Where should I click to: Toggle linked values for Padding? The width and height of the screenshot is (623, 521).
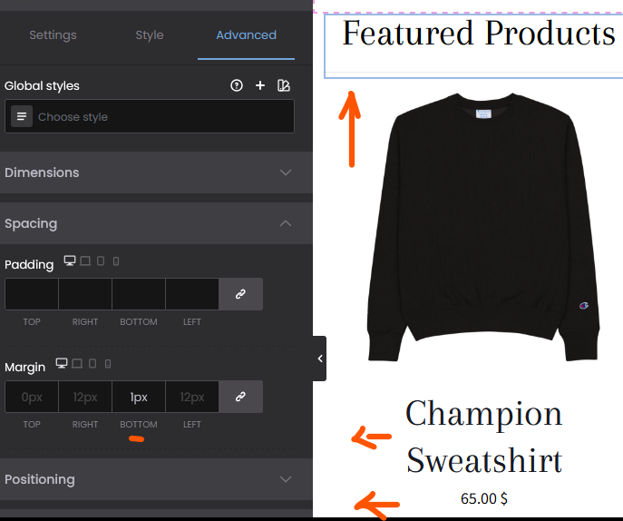click(240, 294)
